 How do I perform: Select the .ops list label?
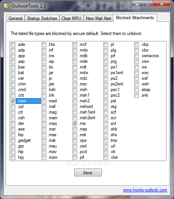[83, 140]
